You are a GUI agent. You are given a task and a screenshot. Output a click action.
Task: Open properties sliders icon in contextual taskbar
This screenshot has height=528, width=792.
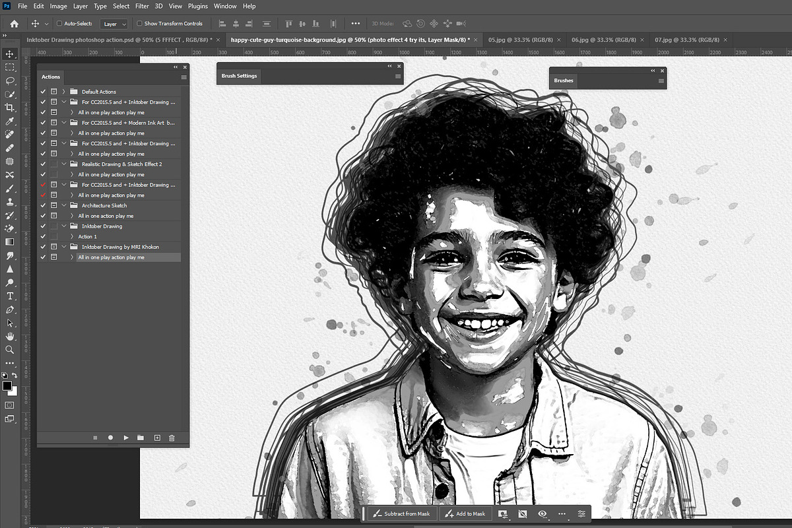pyautogui.click(x=581, y=513)
